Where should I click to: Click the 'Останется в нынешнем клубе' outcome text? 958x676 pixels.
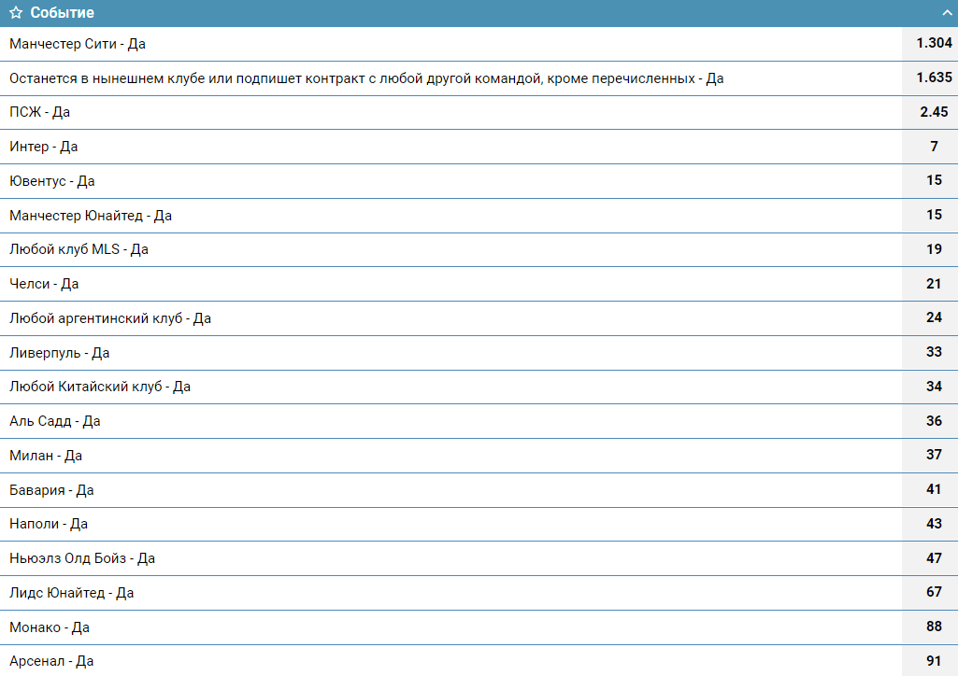point(366,78)
